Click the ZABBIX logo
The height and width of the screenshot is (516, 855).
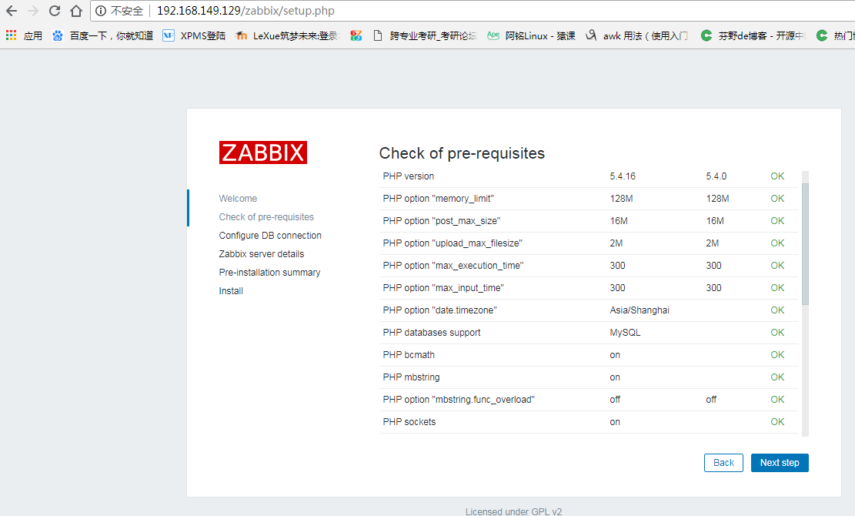pyautogui.click(x=263, y=152)
